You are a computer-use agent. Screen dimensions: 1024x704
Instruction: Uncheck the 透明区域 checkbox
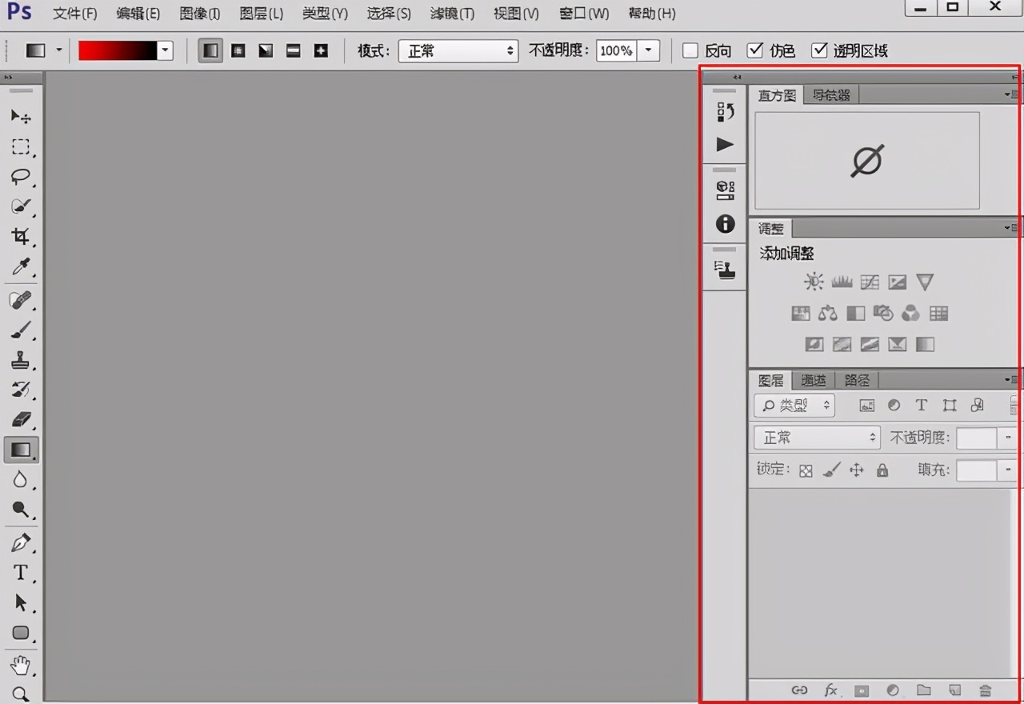[x=818, y=50]
